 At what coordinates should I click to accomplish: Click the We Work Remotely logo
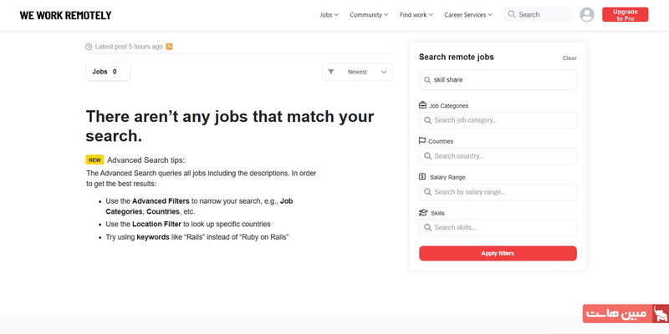click(65, 15)
